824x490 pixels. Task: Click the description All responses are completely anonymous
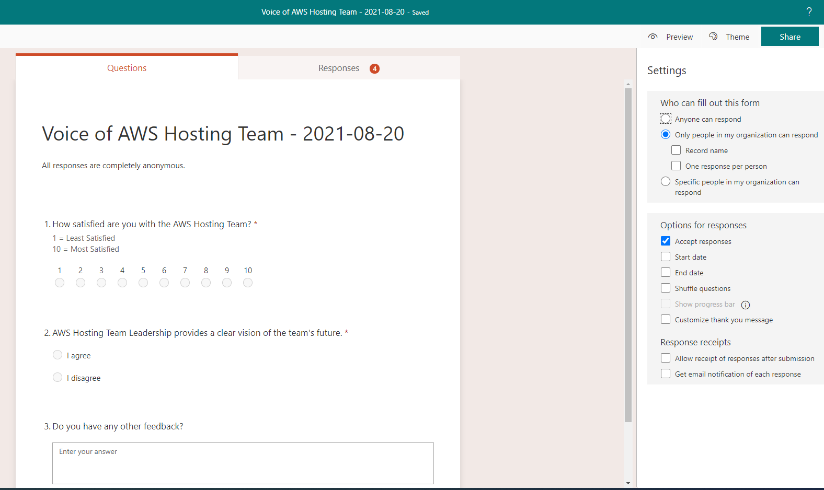(x=113, y=166)
